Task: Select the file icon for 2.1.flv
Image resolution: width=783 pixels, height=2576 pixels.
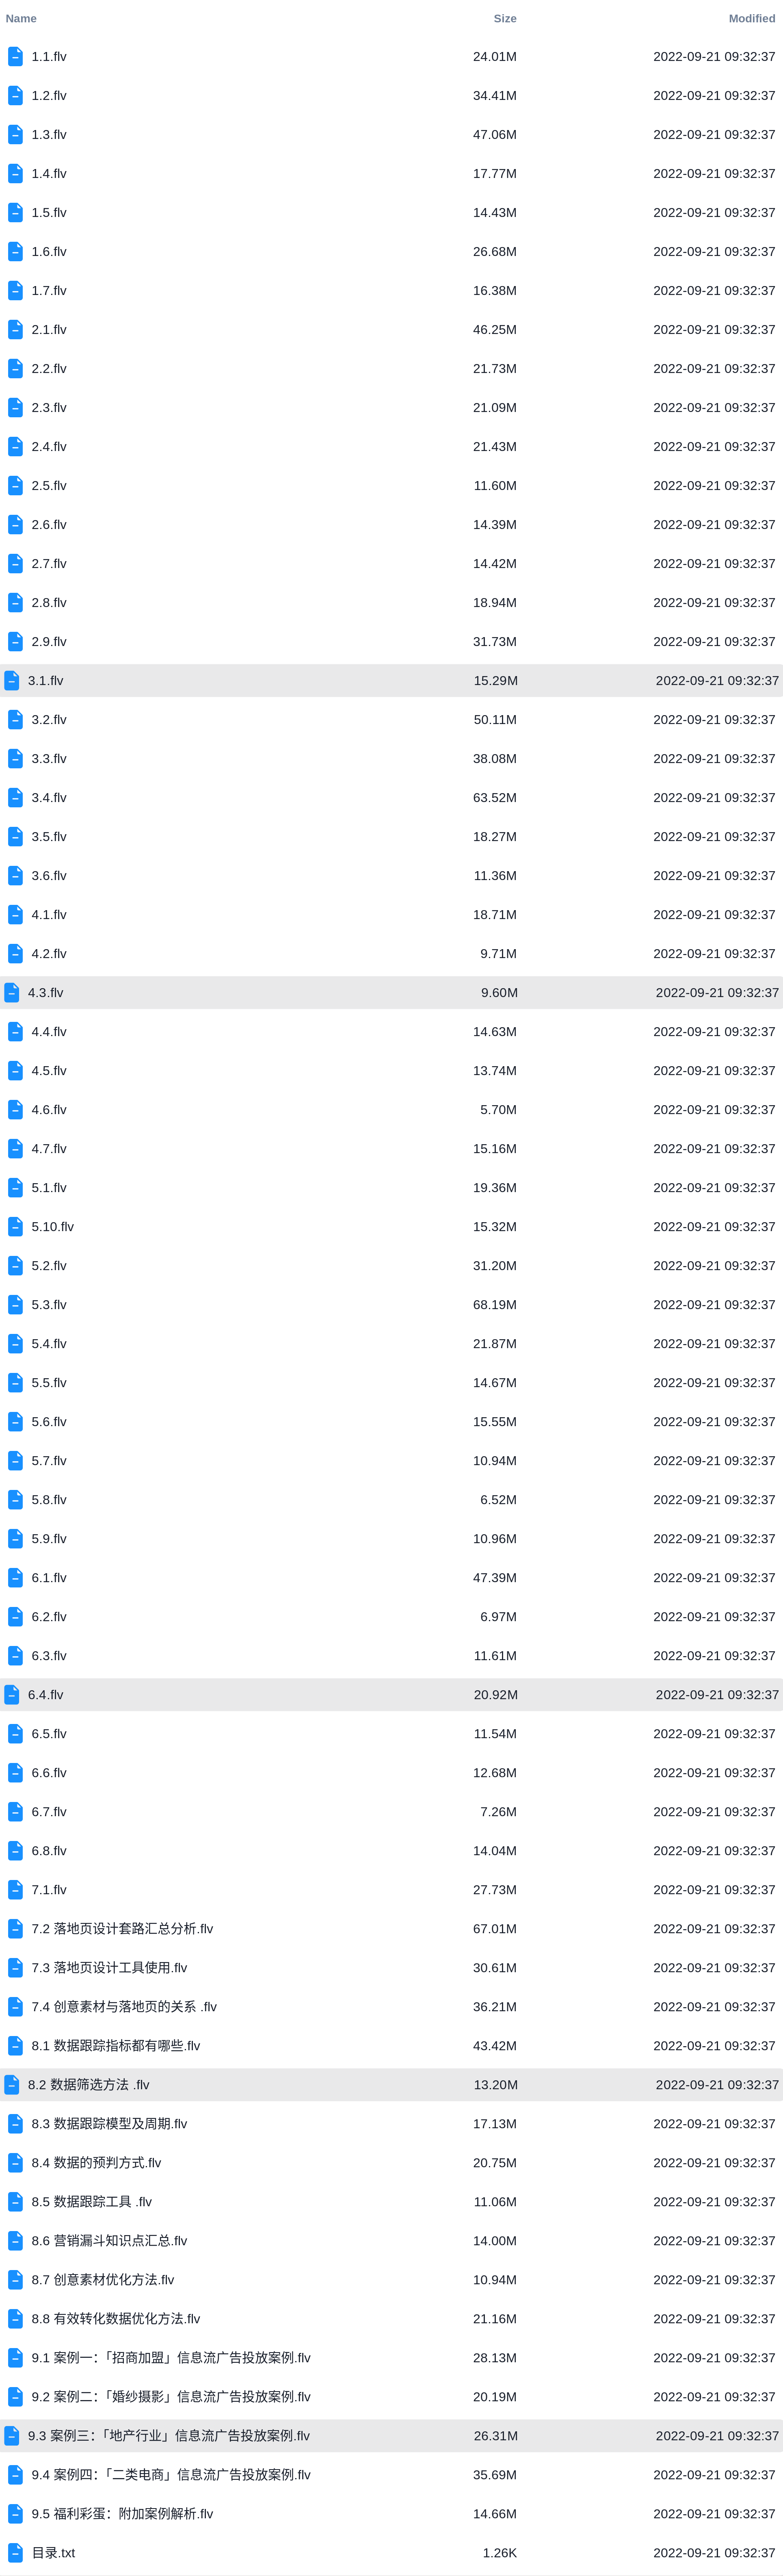Action: tap(15, 330)
